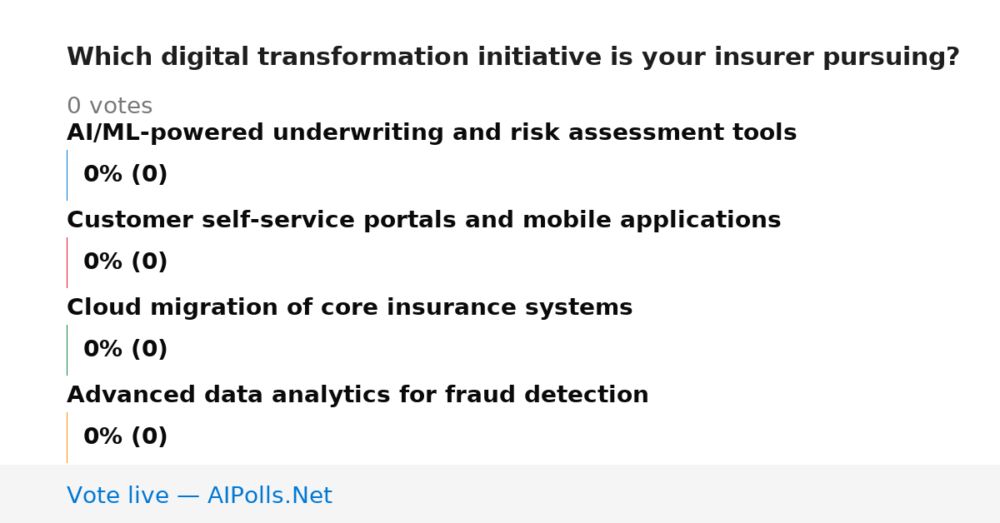Click the green result bar for cloud migration

(67, 350)
